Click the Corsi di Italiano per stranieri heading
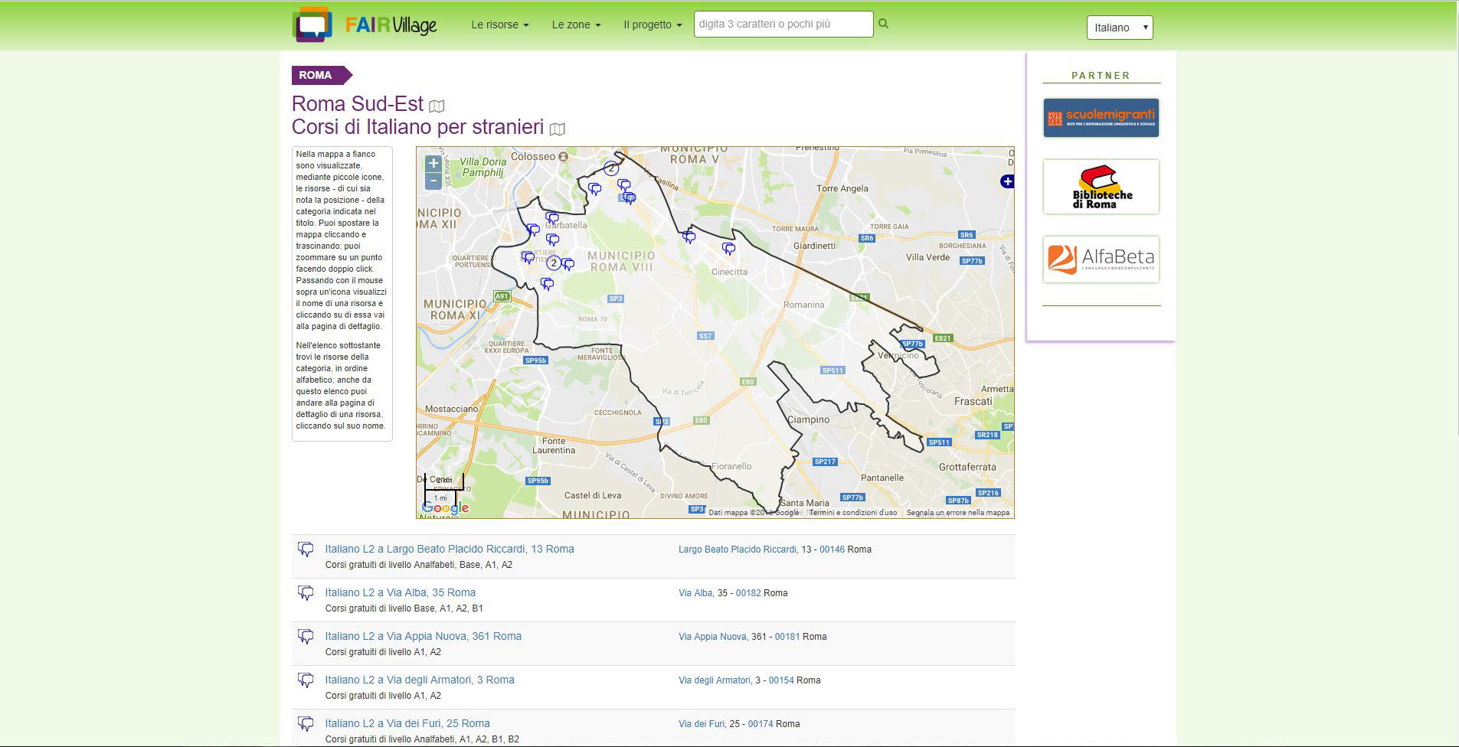The width and height of the screenshot is (1459, 747). pyautogui.click(x=418, y=127)
